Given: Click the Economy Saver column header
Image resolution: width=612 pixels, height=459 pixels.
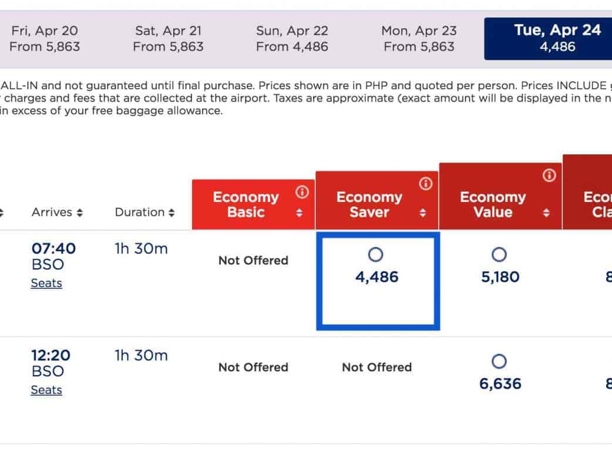Looking at the screenshot, I should tap(369, 204).
